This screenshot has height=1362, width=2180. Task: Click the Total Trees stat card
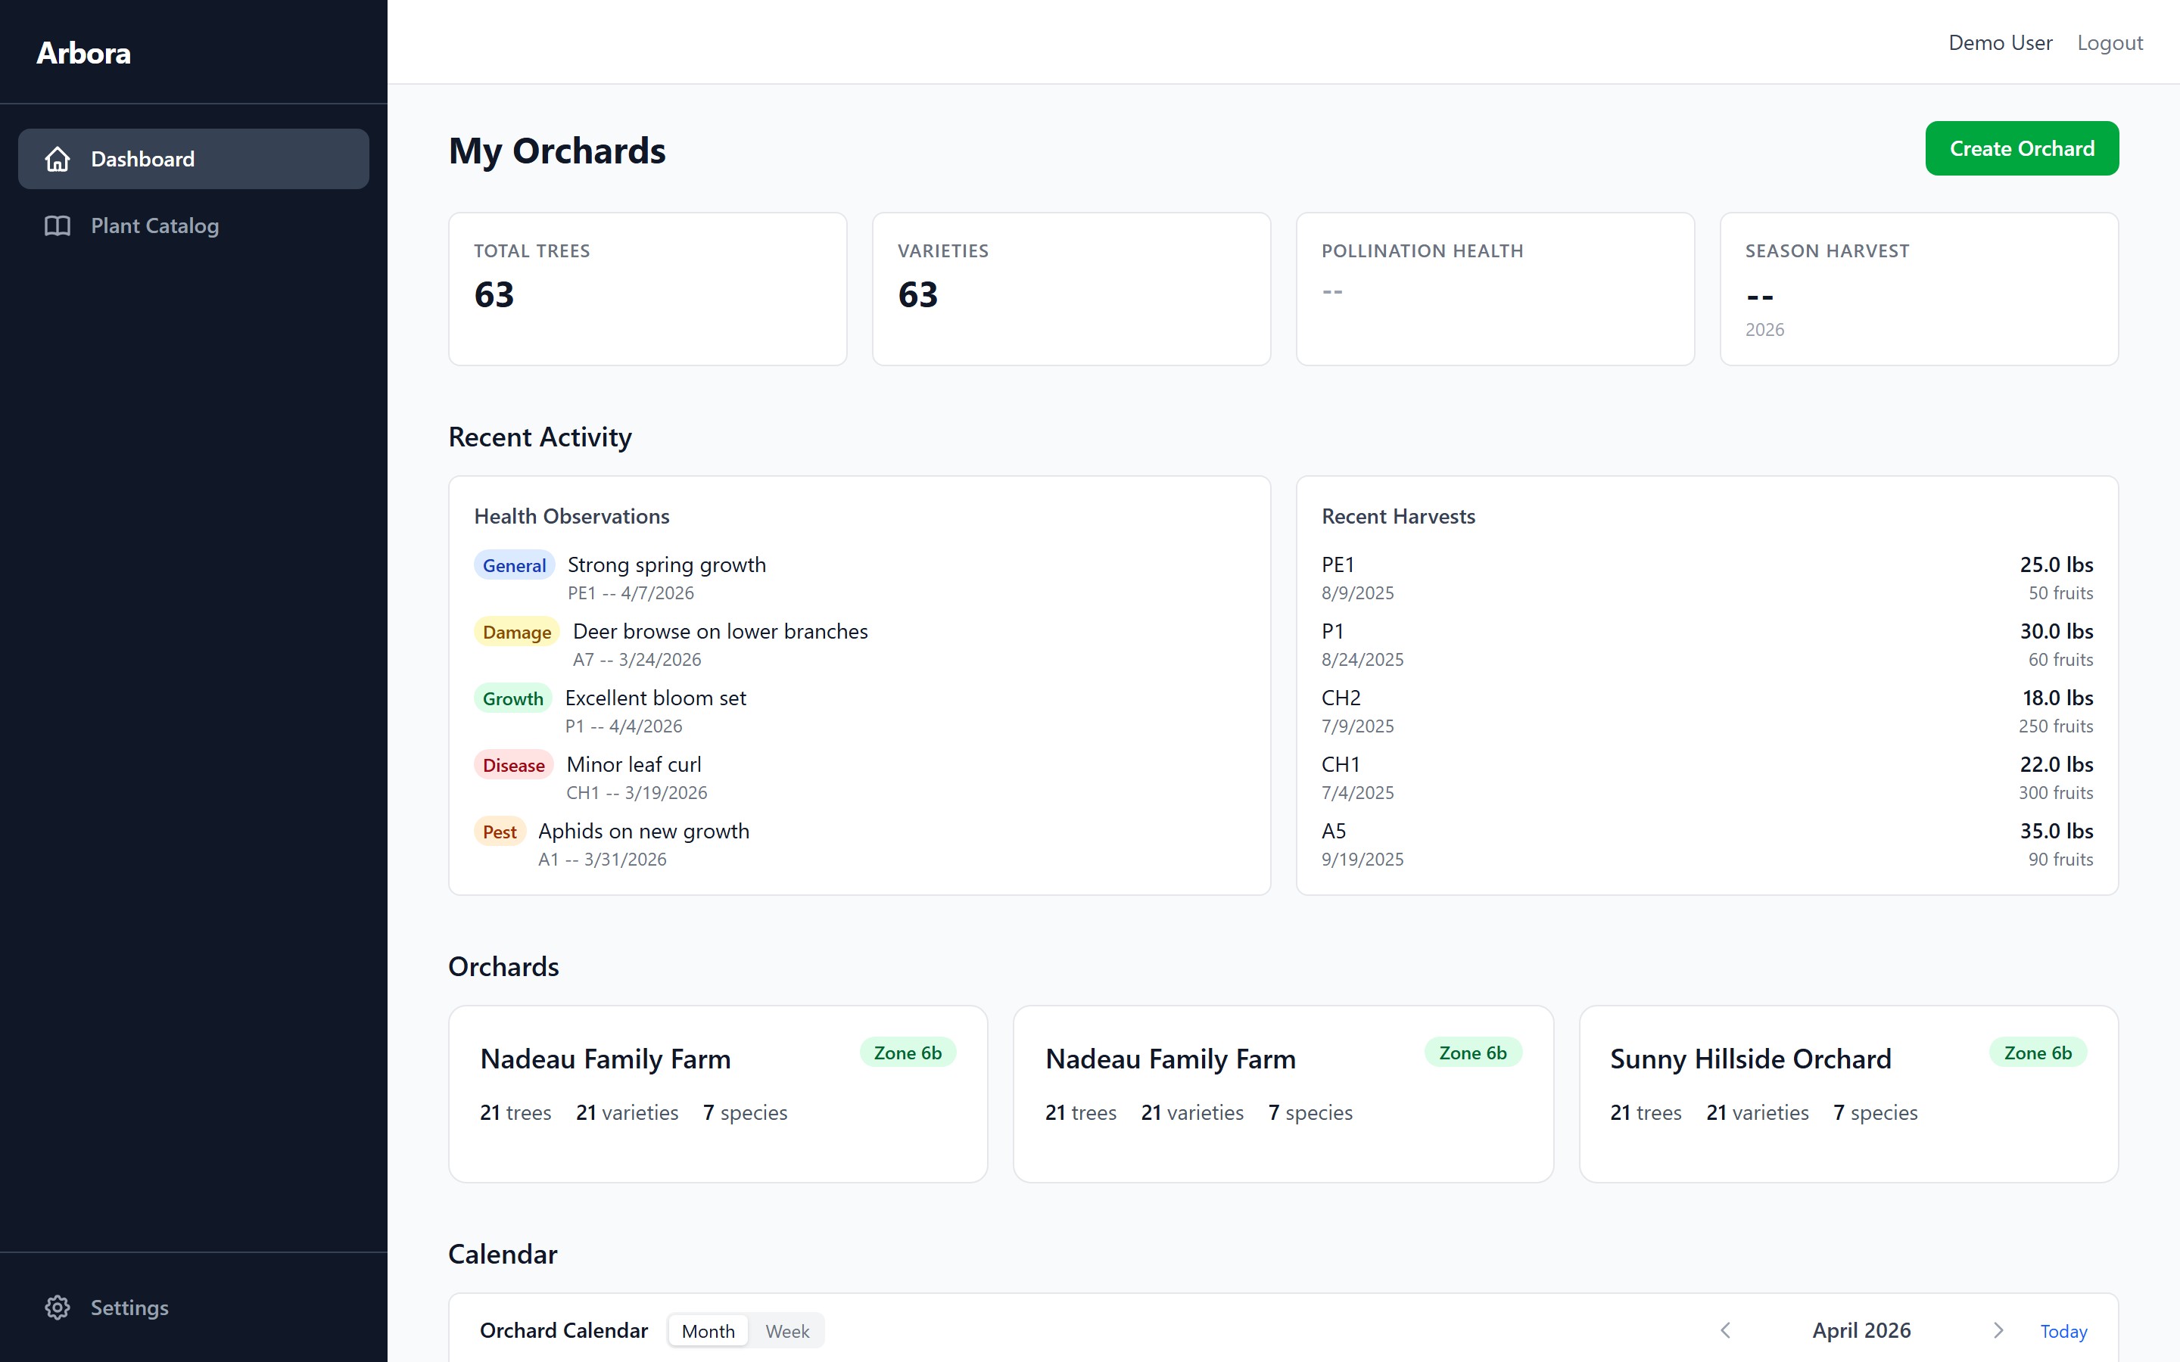pos(646,288)
